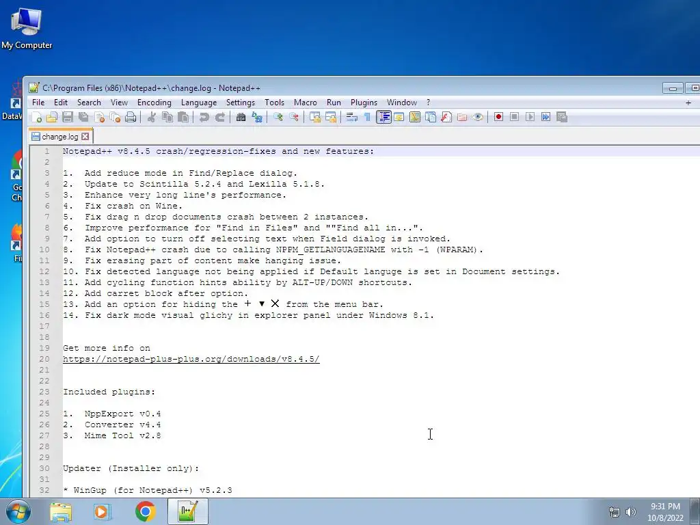700x525 pixels.
Task: Toggle the highlighted Indent Guide button
Action: click(383, 117)
